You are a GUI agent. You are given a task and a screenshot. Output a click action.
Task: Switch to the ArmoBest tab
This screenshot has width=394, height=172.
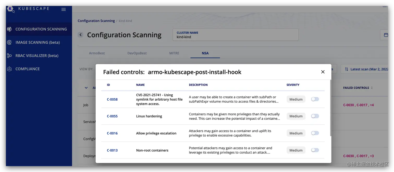(97, 53)
